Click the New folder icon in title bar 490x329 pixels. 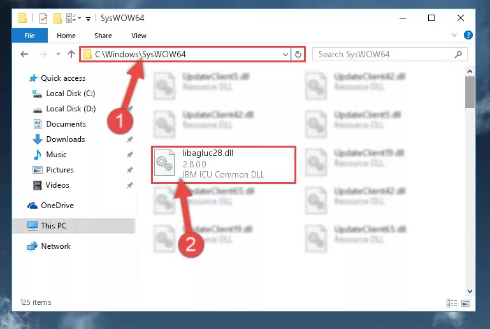57,18
